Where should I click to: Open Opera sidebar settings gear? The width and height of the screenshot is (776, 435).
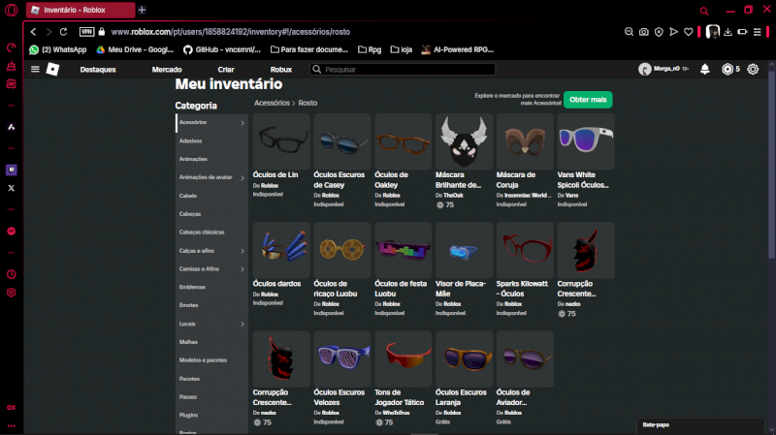[12, 293]
